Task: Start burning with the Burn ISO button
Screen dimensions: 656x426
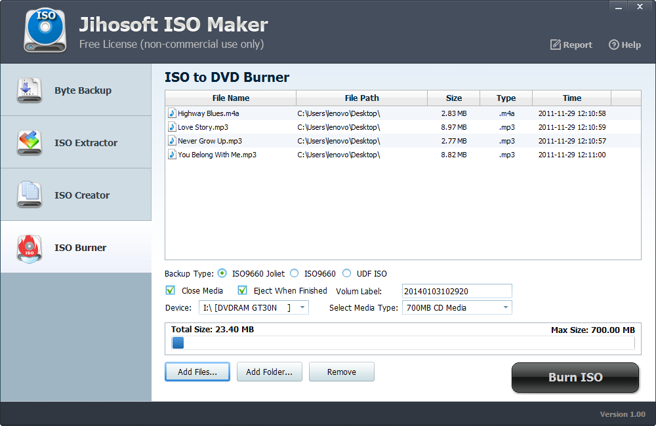Action: 575,377
